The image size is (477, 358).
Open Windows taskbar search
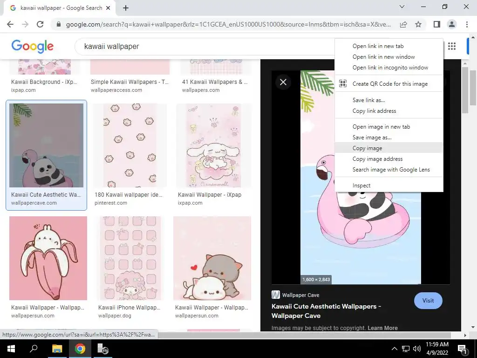coord(34,349)
